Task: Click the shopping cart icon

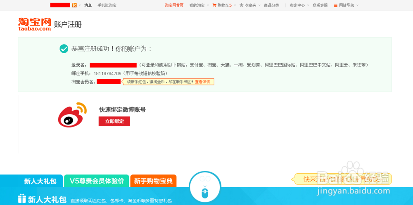Action: 214,5
